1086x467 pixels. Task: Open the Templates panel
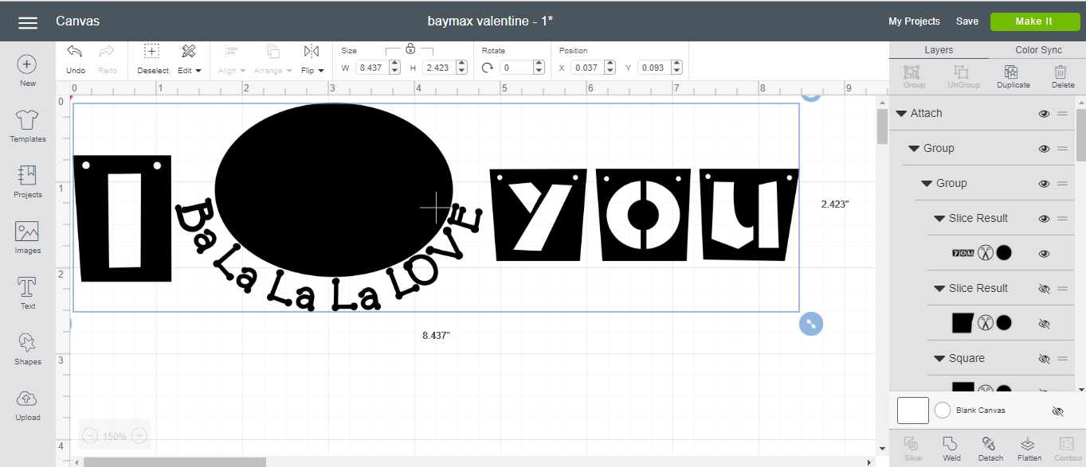27,126
